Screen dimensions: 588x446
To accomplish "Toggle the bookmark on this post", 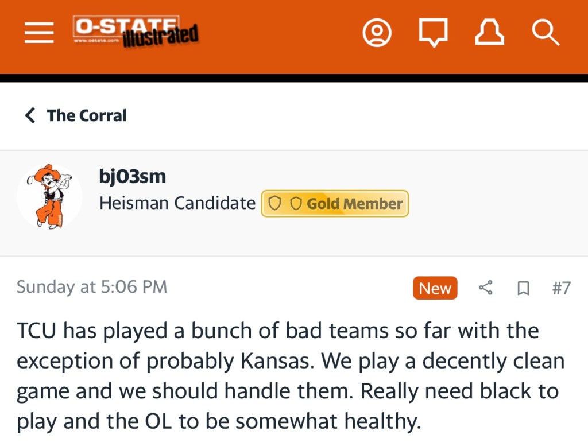I will pyautogui.click(x=523, y=288).
